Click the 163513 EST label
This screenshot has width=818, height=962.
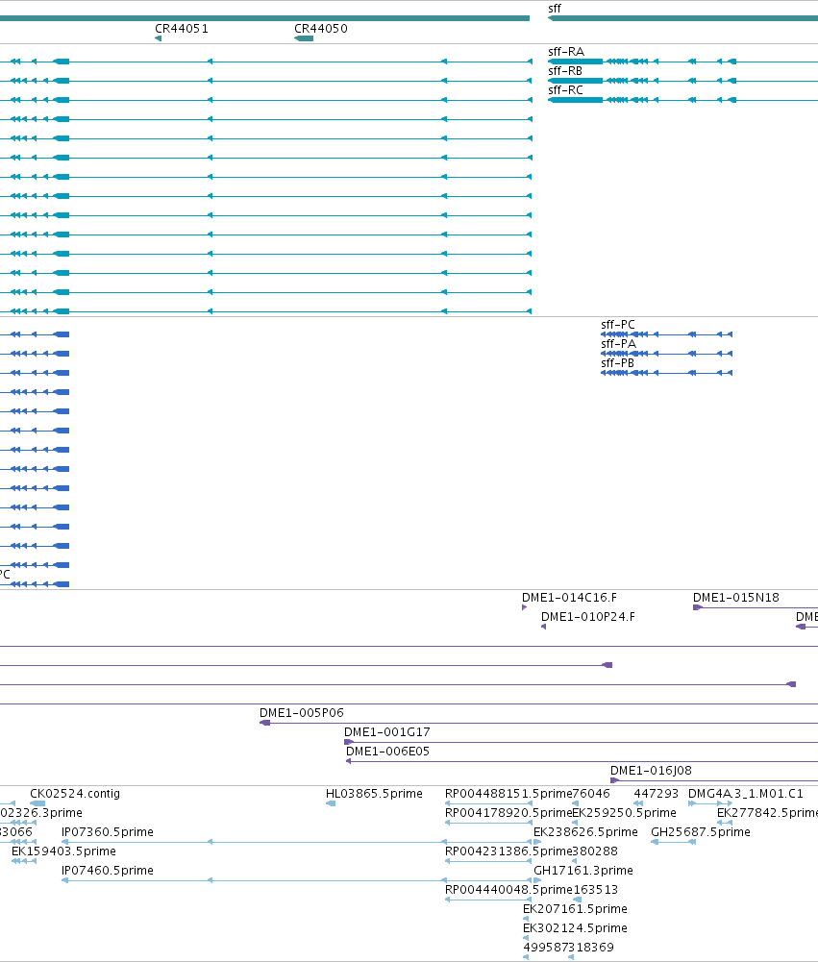[595, 890]
